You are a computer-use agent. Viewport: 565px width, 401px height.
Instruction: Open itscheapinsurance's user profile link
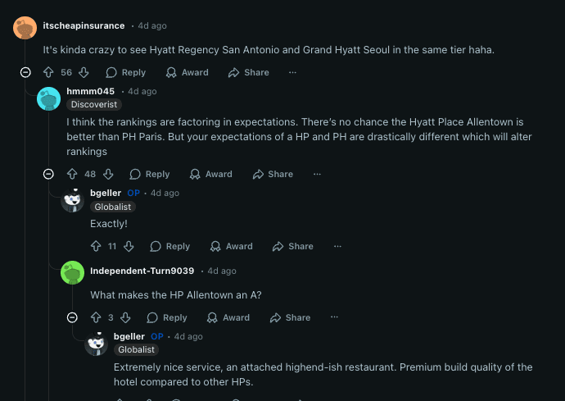(x=84, y=26)
